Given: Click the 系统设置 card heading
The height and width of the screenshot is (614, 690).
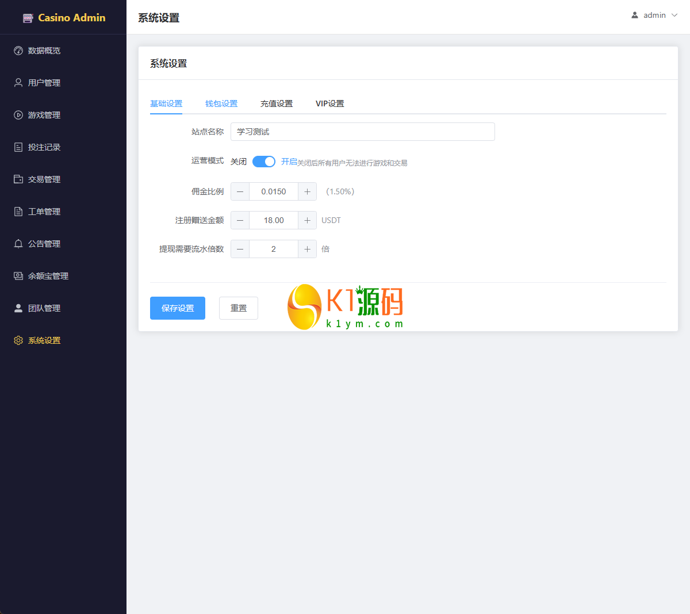Looking at the screenshot, I should (x=168, y=63).
